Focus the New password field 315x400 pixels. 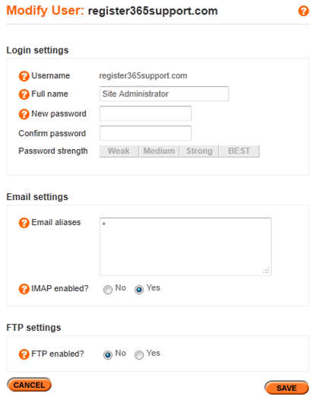[x=145, y=113]
